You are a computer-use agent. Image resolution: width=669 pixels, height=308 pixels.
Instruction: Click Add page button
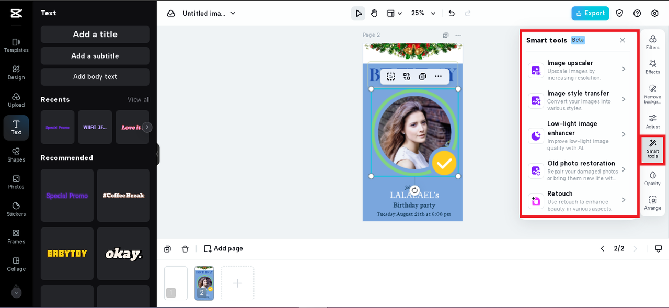pos(223,249)
